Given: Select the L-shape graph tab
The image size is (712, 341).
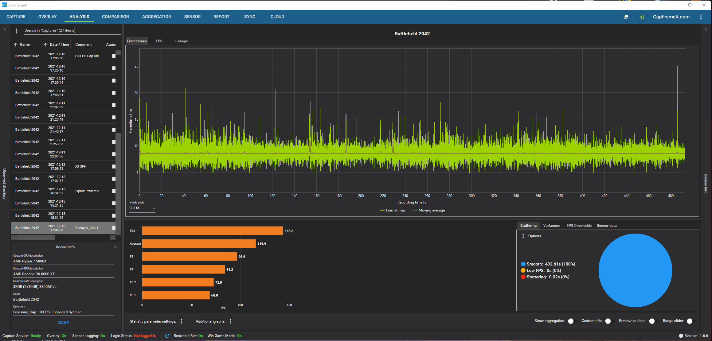Looking at the screenshot, I should (181, 41).
